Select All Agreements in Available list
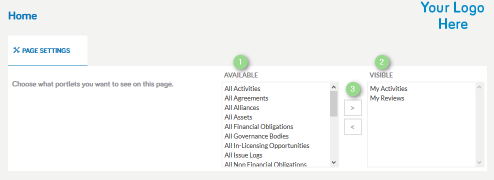 pyautogui.click(x=246, y=98)
